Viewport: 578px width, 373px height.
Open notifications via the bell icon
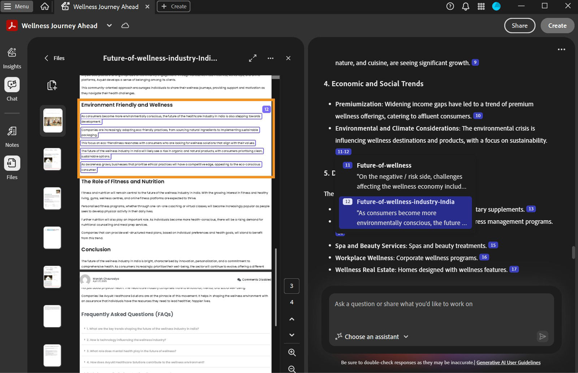coord(465,6)
